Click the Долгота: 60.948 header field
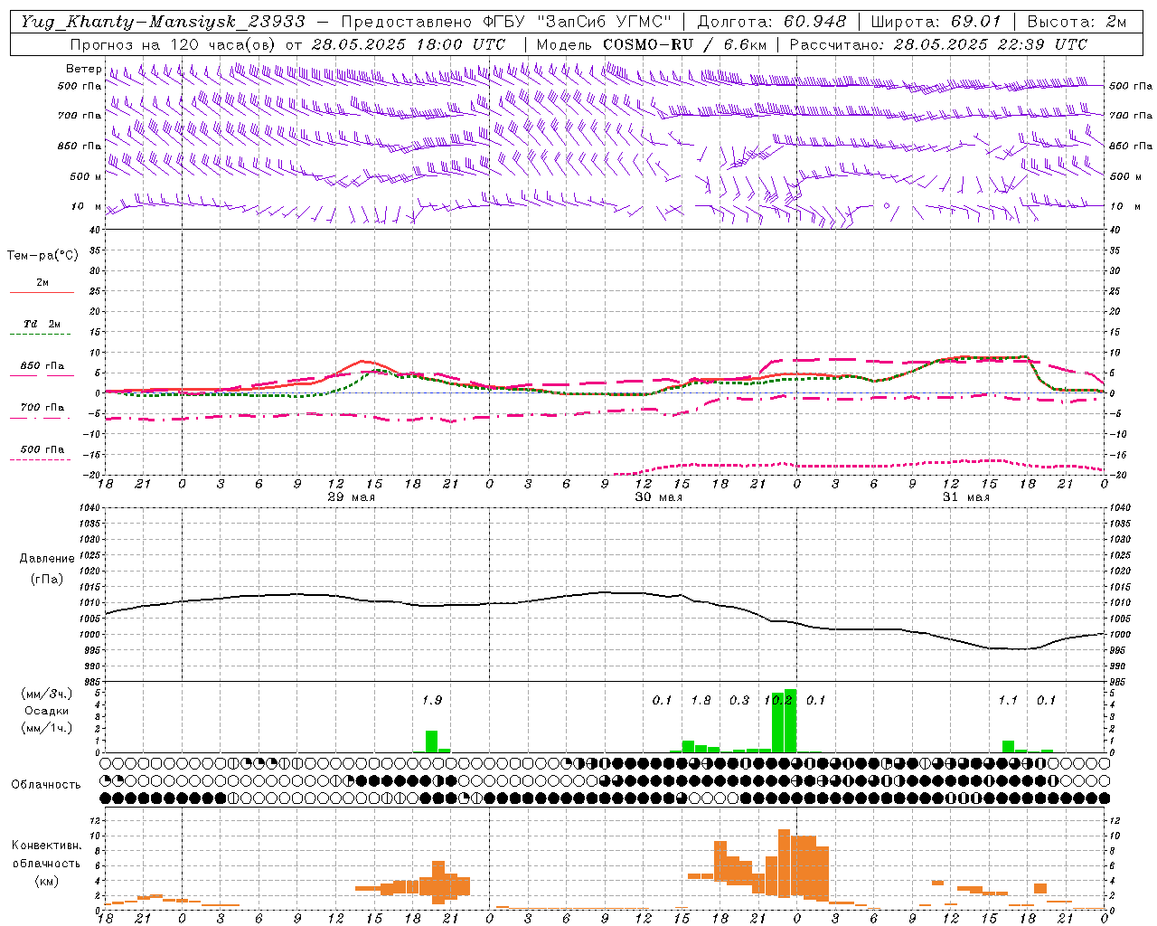 (772, 21)
